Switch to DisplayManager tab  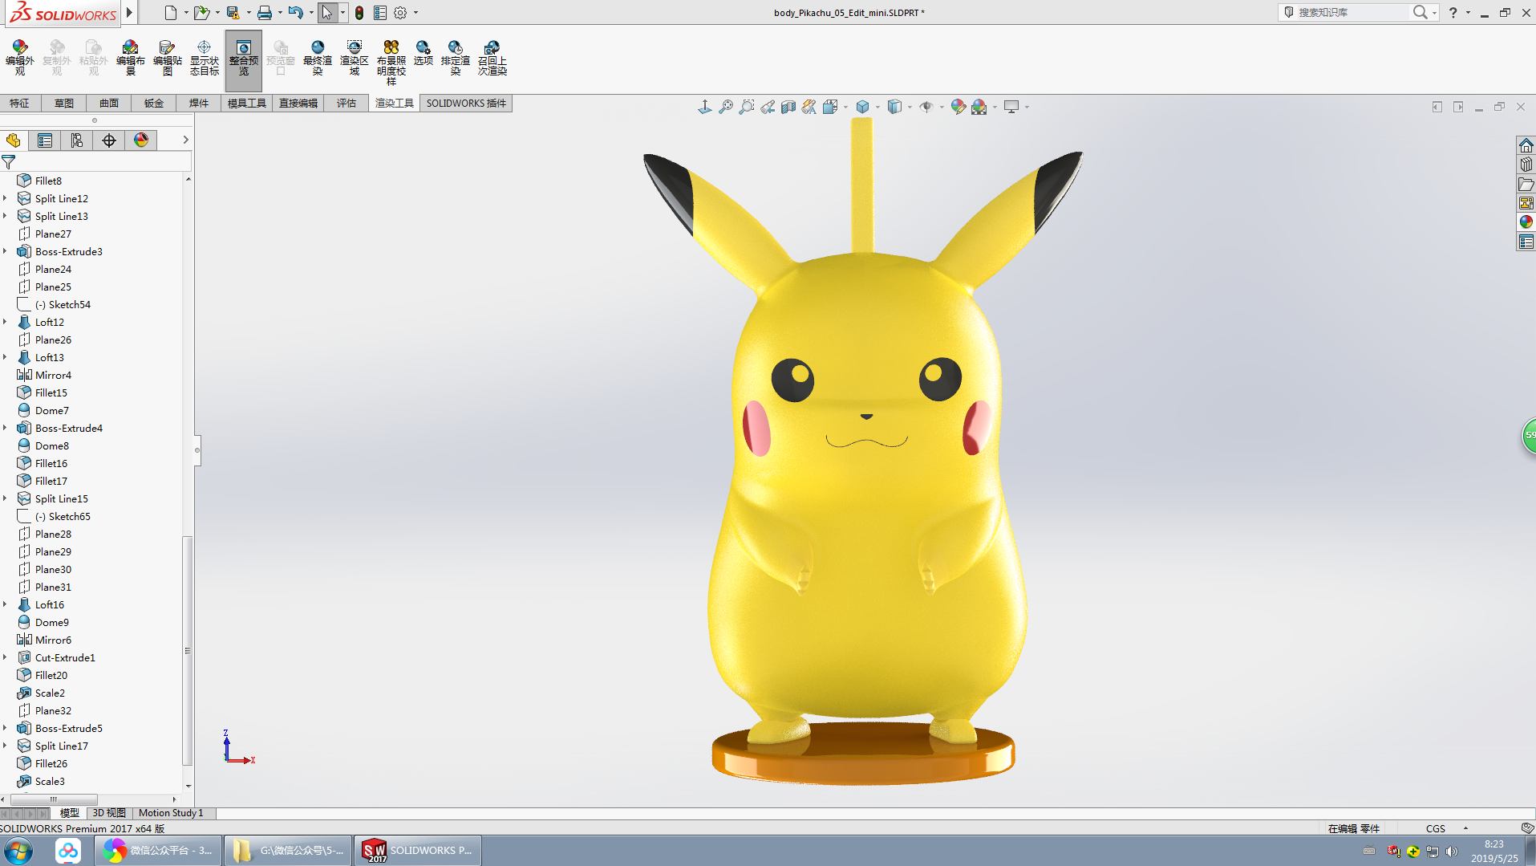(x=141, y=140)
